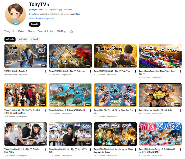
Task: Sort videos by Phổ biến
Action: click(x=22, y=39)
